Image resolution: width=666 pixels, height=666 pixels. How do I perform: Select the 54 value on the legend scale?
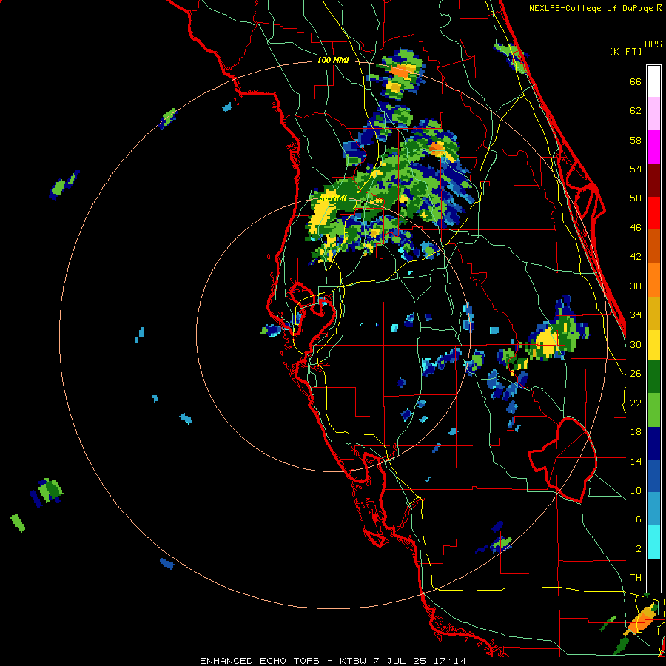pos(636,169)
